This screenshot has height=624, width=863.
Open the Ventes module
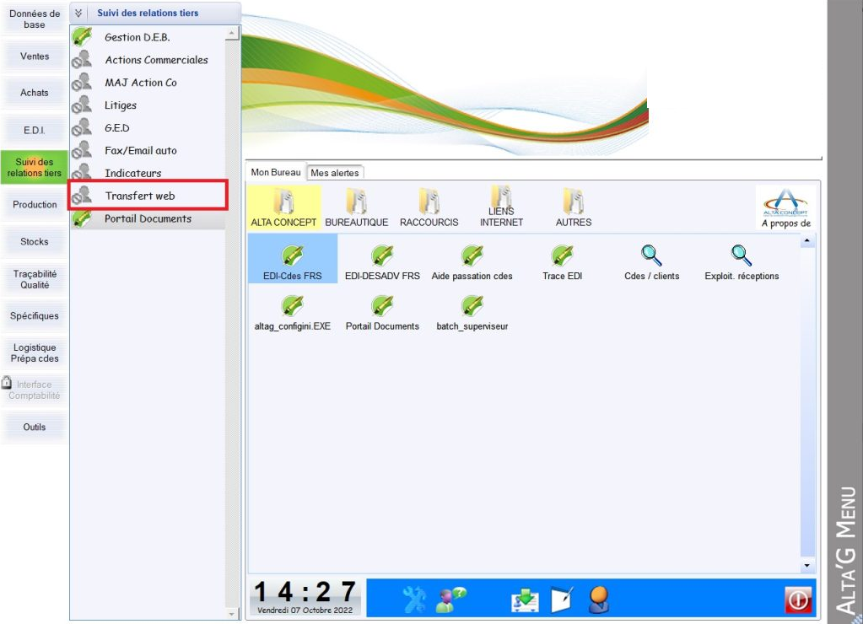coord(35,56)
